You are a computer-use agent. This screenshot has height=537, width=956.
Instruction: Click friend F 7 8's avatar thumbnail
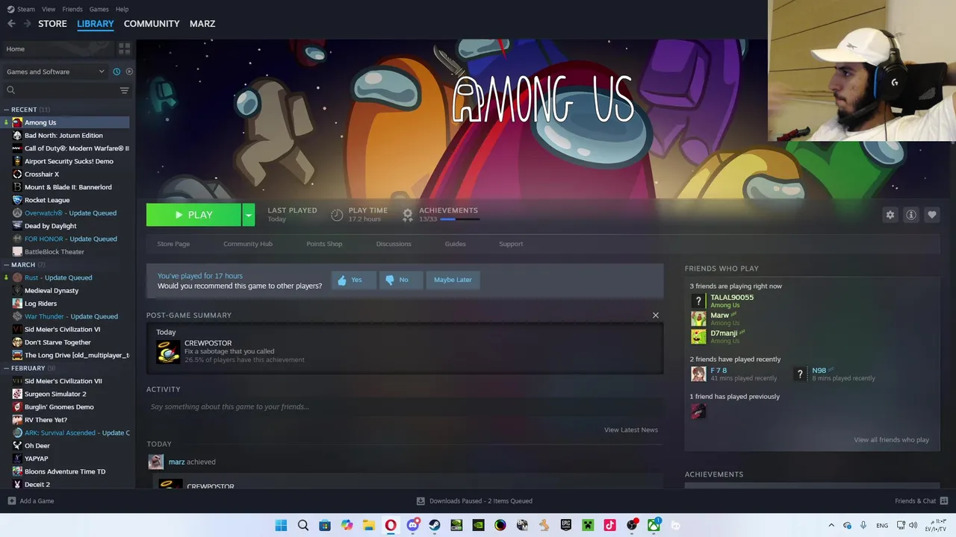point(698,374)
